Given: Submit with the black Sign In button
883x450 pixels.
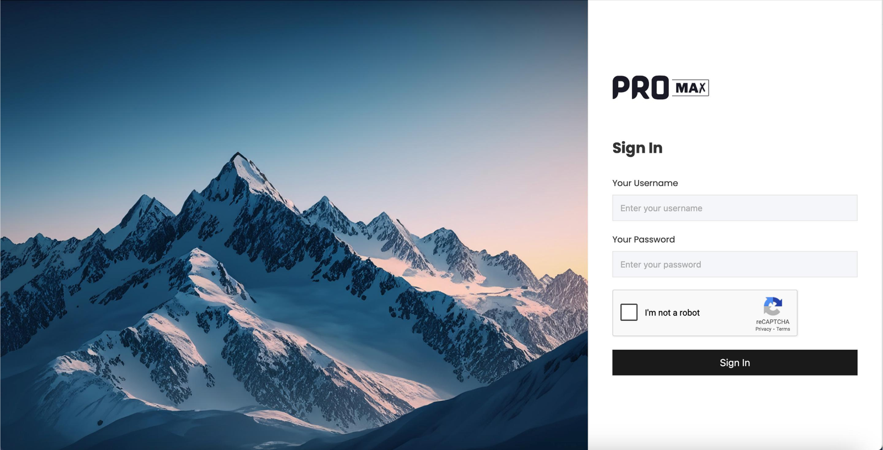Looking at the screenshot, I should click(x=735, y=362).
